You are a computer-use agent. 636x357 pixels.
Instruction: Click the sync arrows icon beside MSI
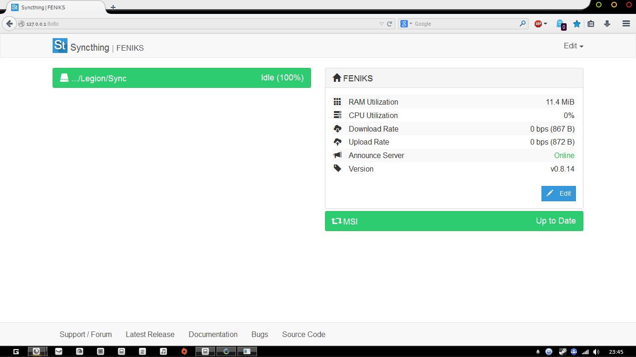click(336, 221)
